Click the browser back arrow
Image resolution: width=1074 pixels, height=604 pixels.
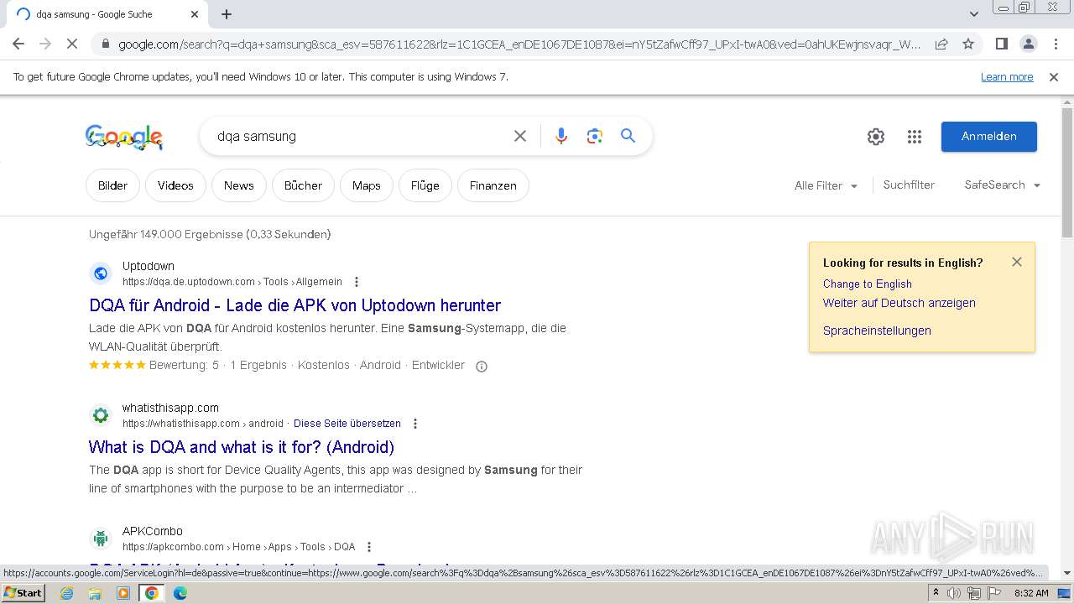pyautogui.click(x=18, y=44)
